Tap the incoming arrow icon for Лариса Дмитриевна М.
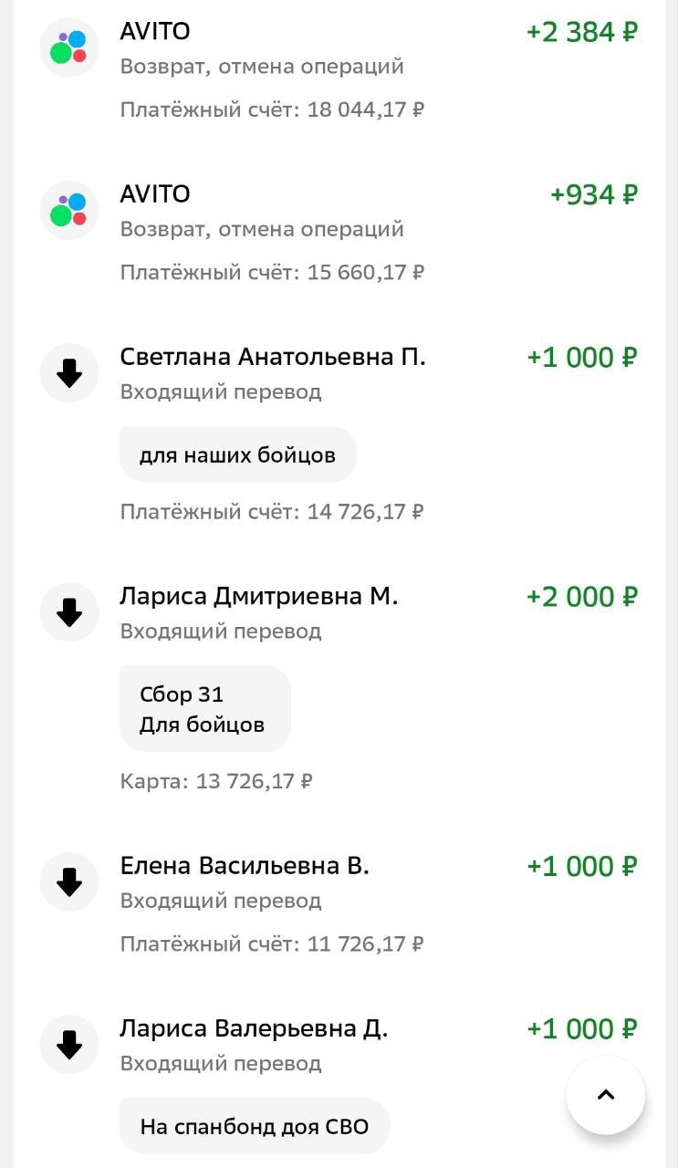The width and height of the screenshot is (678, 1168). pyautogui.click(x=69, y=612)
